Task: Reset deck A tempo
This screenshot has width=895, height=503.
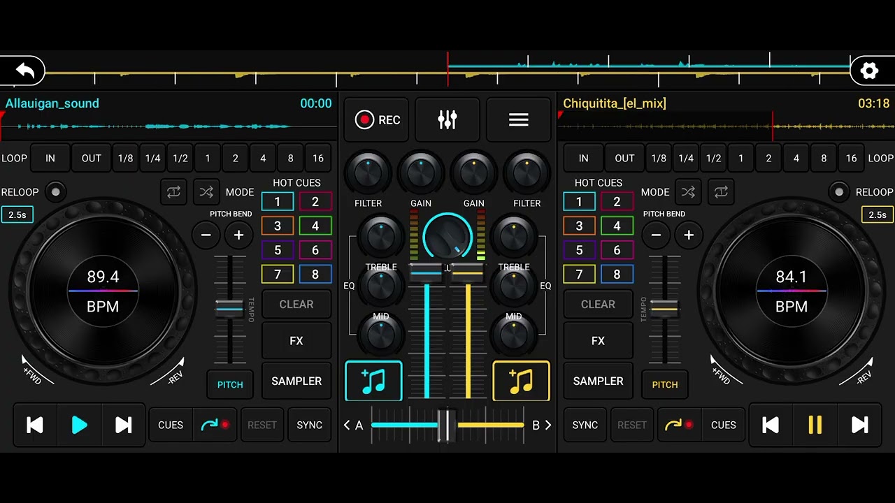Action: pyautogui.click(x=262, y=425)
